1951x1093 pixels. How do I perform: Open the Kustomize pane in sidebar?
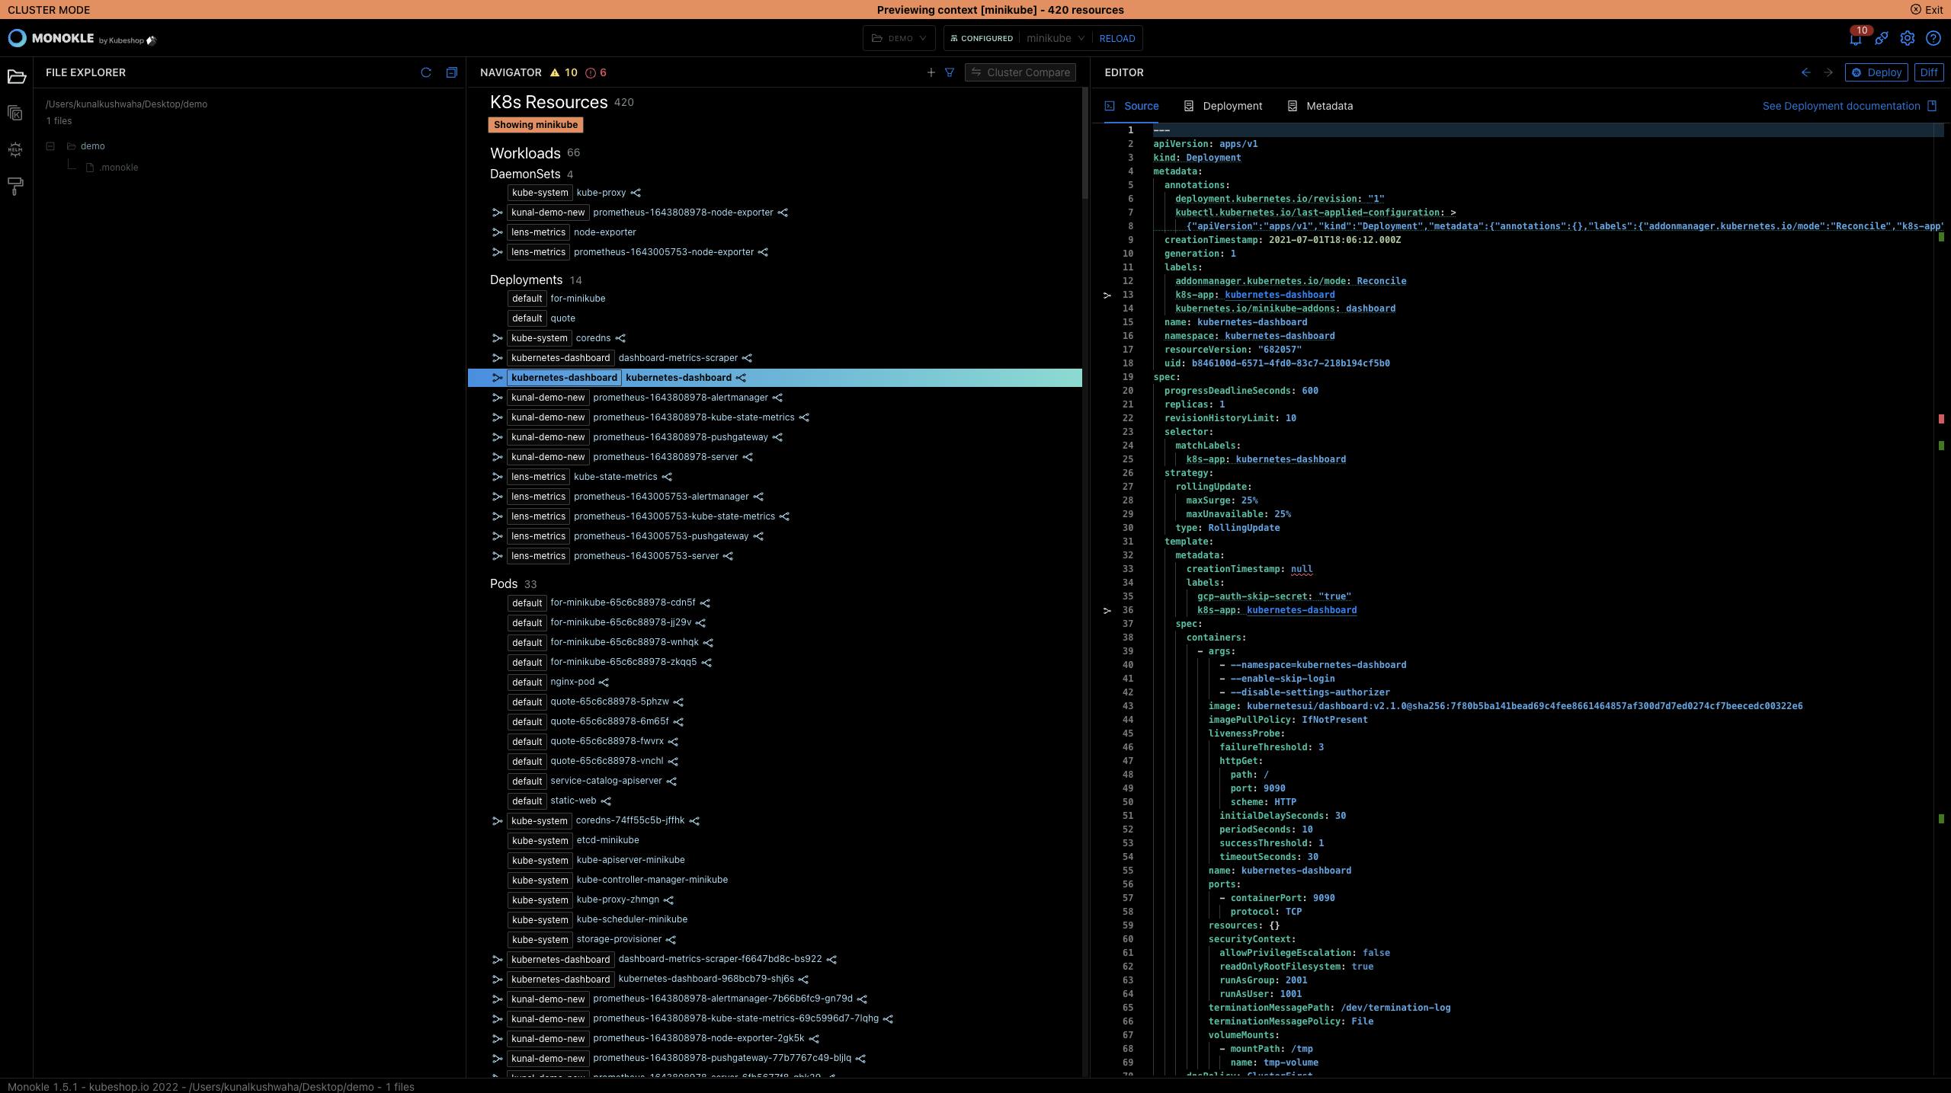pyautogui.click(x=16, y=113)
